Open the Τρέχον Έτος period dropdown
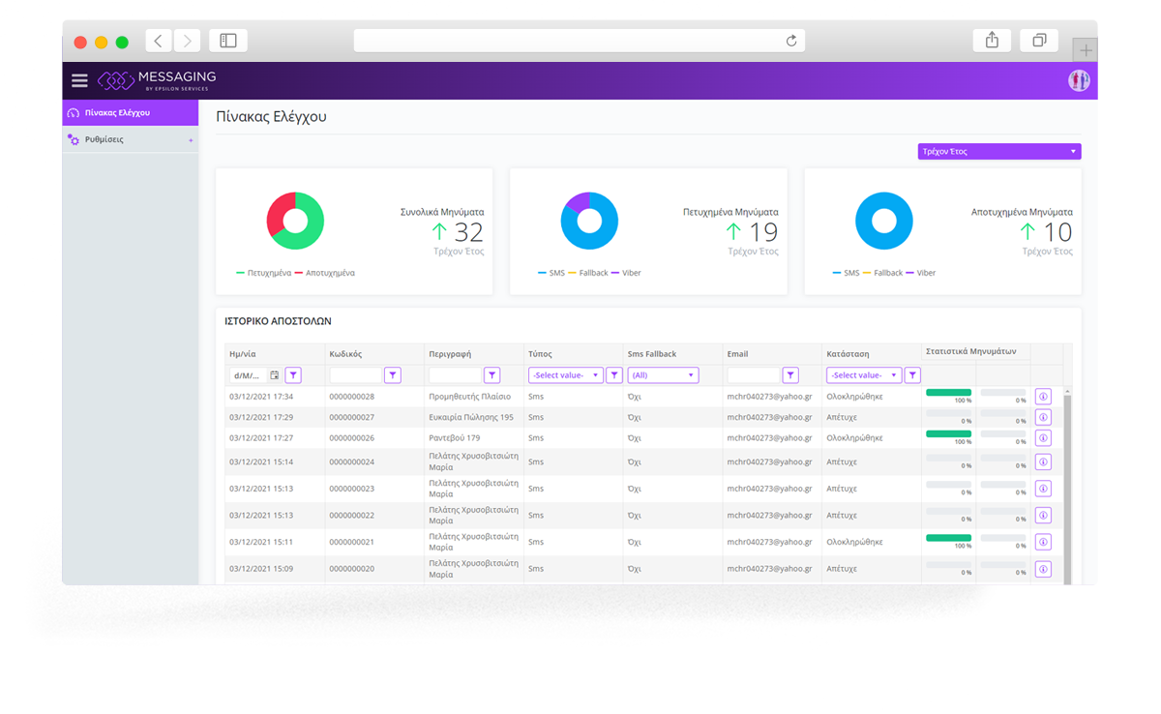Image resolution: width=1161 pixels, height=714 pixels. [998, 152]
